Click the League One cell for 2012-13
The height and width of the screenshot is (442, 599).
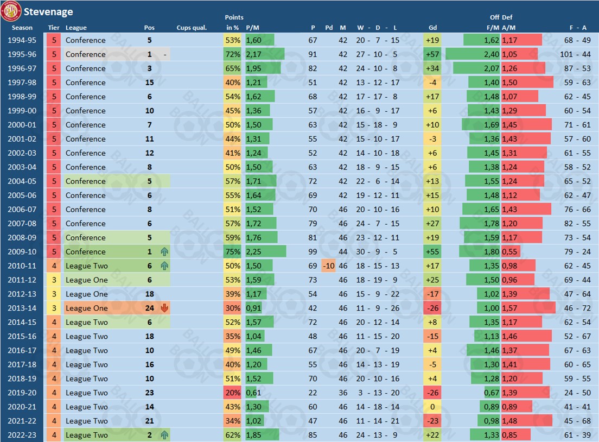pyautogui.click(x=87, y=294)
